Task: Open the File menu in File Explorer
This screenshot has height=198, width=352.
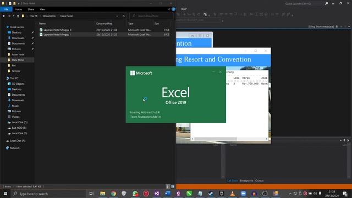Action: pos(6,9)
